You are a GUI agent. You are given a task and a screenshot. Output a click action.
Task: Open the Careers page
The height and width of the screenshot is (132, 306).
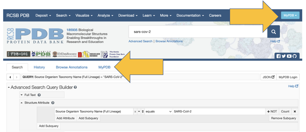(215, 15)
